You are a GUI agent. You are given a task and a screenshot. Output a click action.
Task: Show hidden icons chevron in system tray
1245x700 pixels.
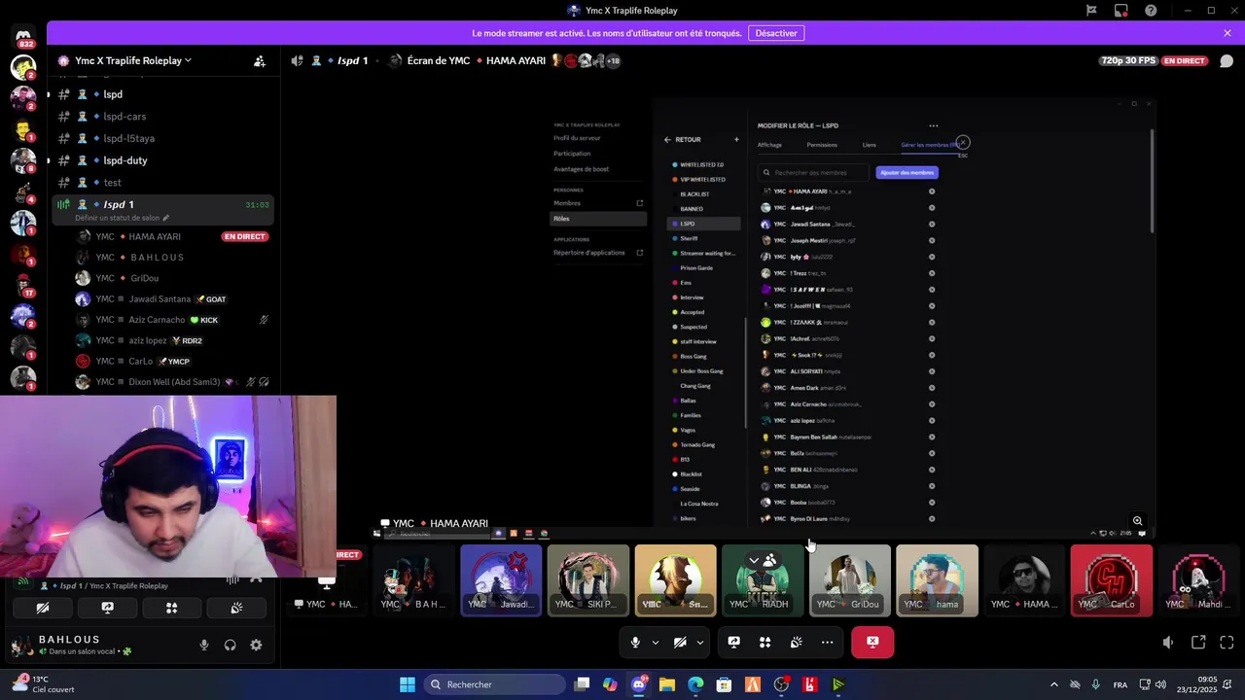coord(1053,684)
